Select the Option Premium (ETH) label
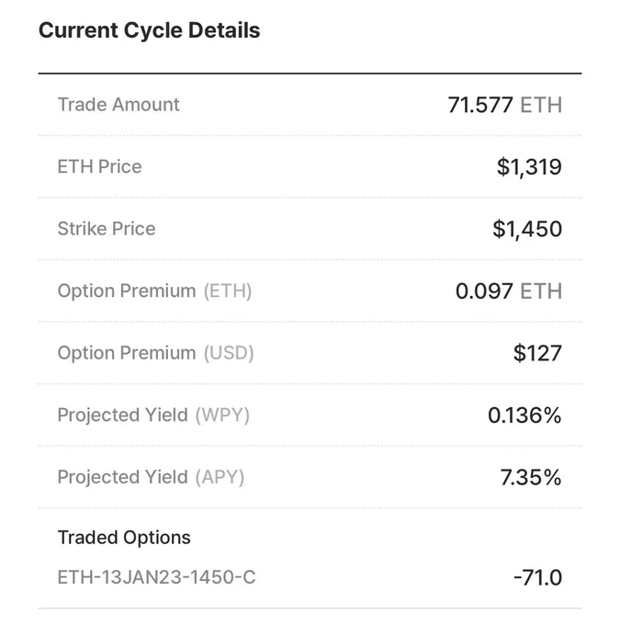This screenshot has width=620, height=625. coord(154,291)
